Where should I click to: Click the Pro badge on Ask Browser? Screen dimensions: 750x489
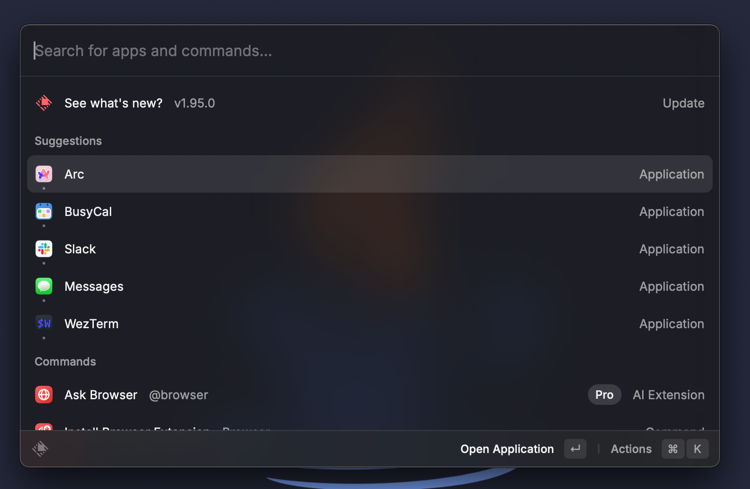point(604,395)
